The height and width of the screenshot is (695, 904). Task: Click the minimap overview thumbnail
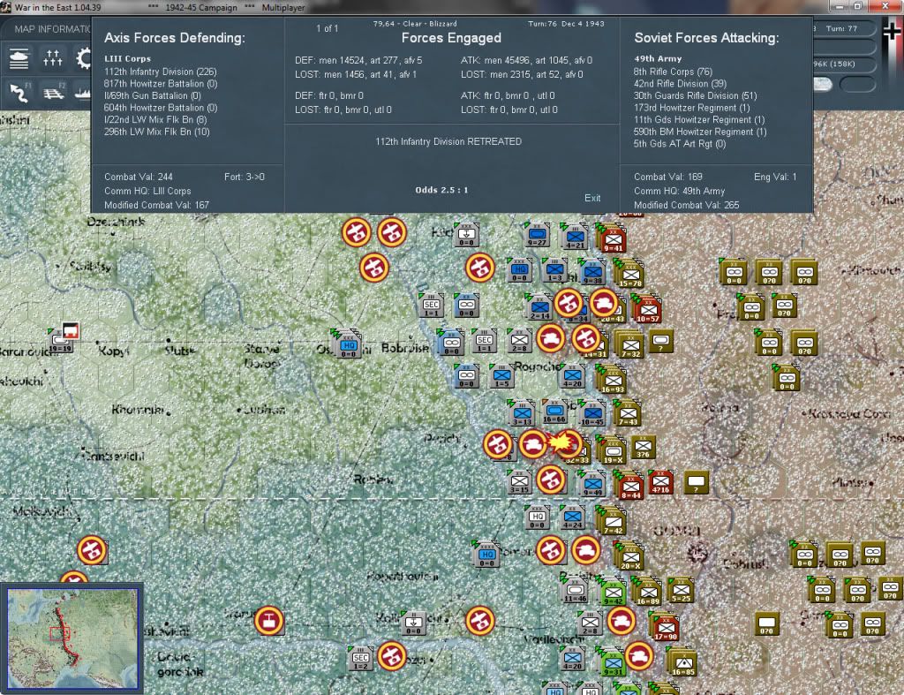click(x=72, y=638)
